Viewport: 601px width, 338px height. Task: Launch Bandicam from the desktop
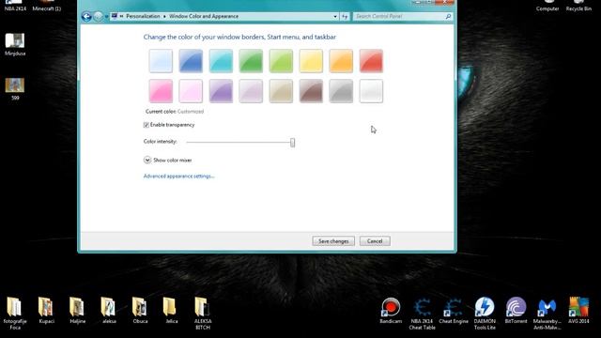(x=391, y=311)
